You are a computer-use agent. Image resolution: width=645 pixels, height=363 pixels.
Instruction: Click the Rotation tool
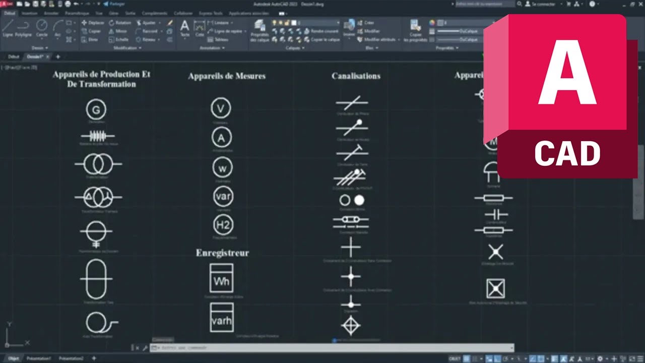(120, 23)
